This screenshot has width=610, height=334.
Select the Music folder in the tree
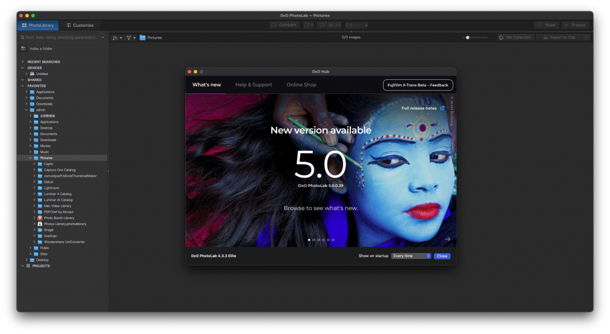[44, 152]
